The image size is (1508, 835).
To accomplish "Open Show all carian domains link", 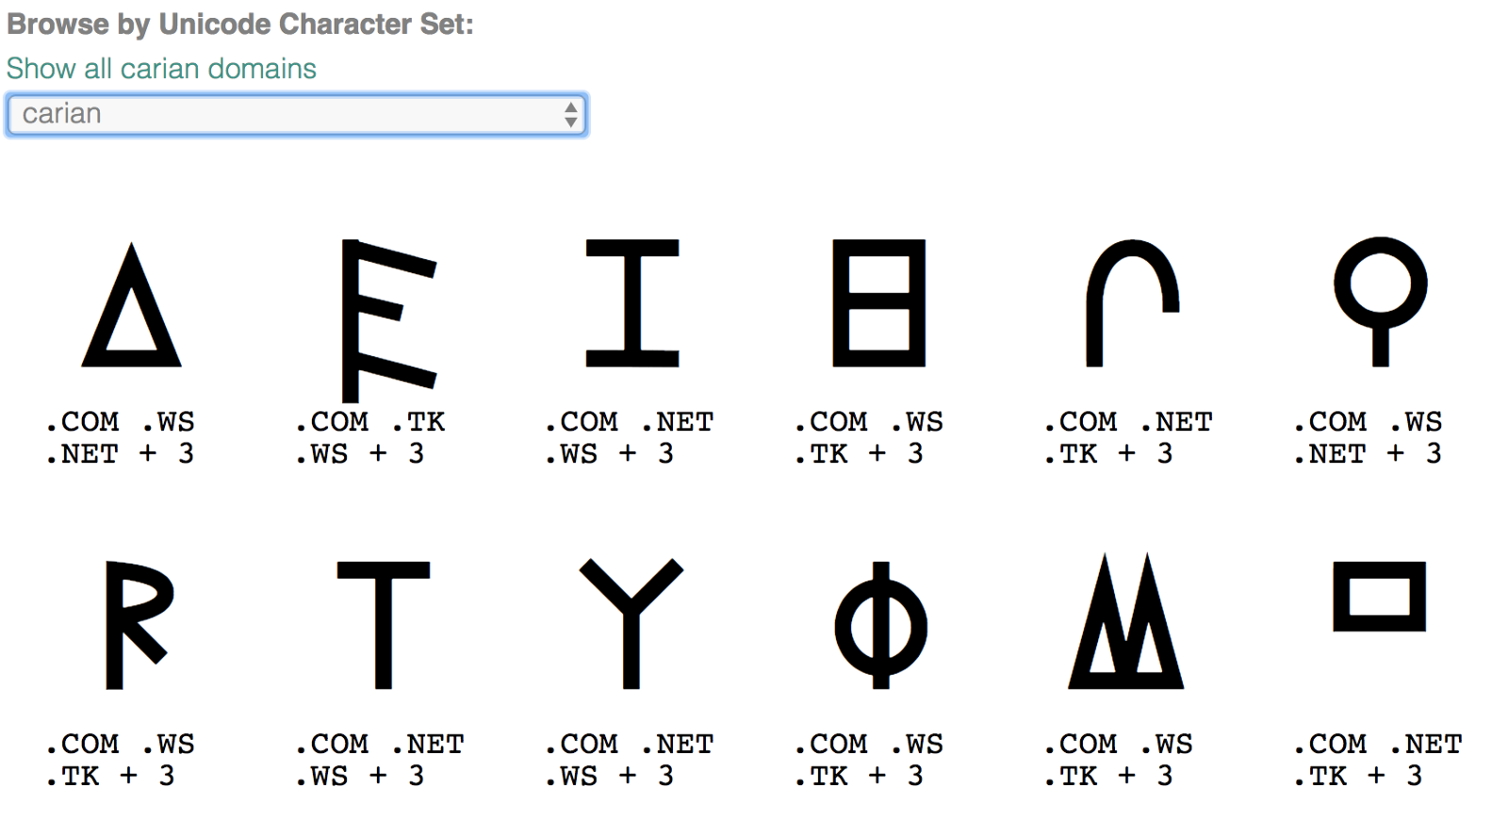I will pyautogui.click(x=161, y=69).
